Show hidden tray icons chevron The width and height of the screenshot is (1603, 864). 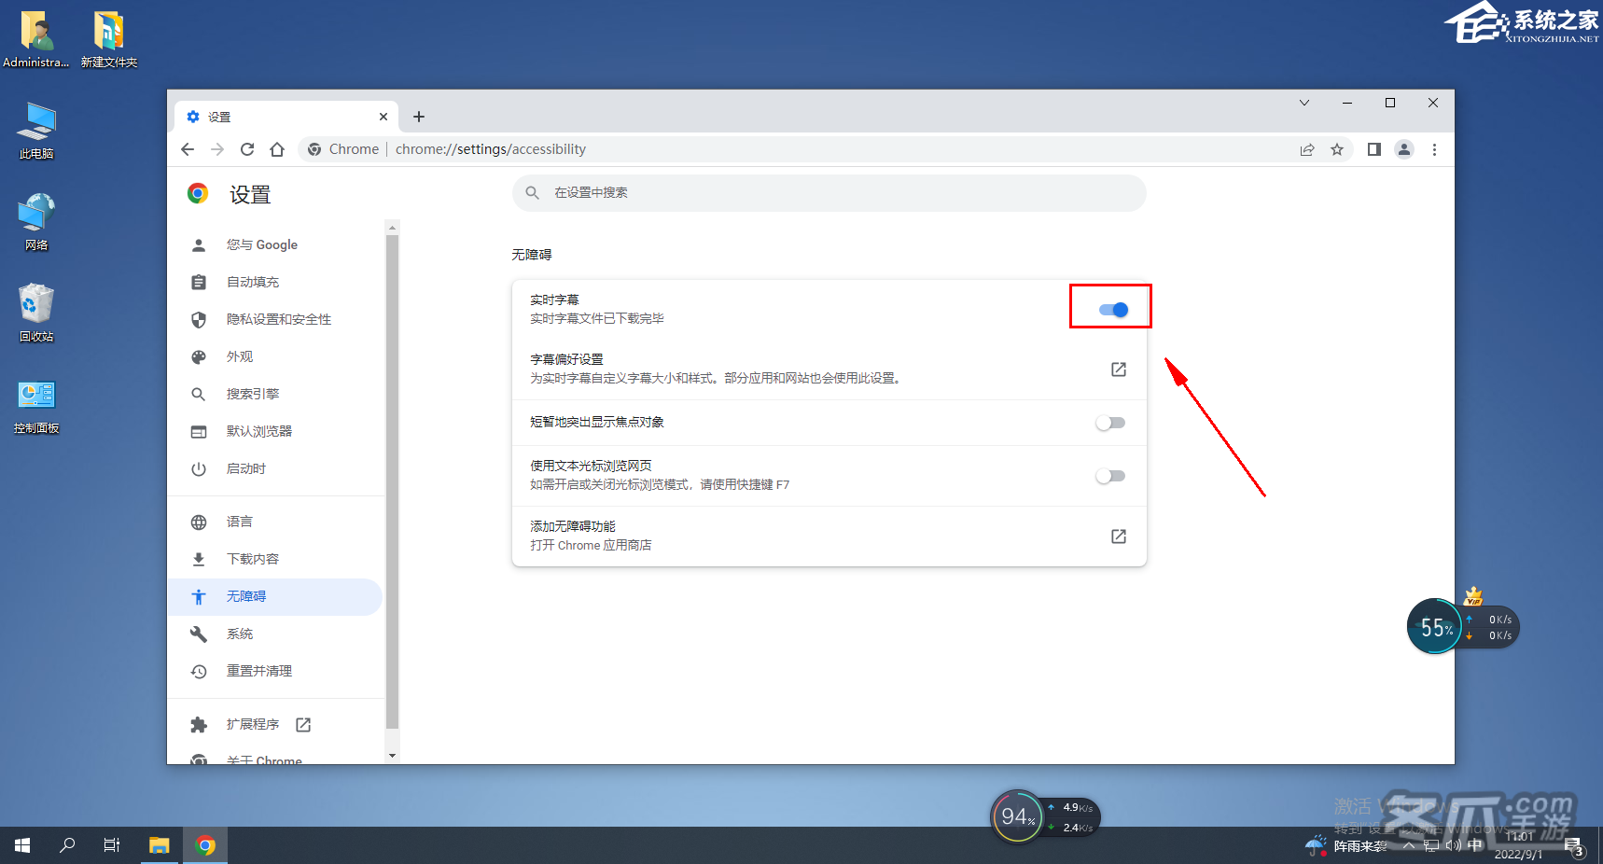1408,845
